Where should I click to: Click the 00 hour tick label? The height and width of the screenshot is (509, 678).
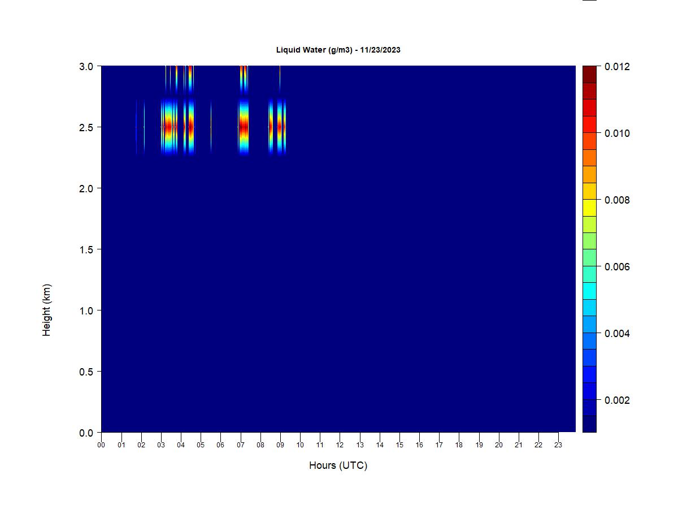(101, 445)
